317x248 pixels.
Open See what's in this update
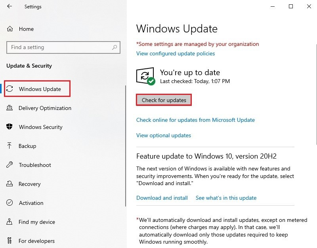coord(226,198)
